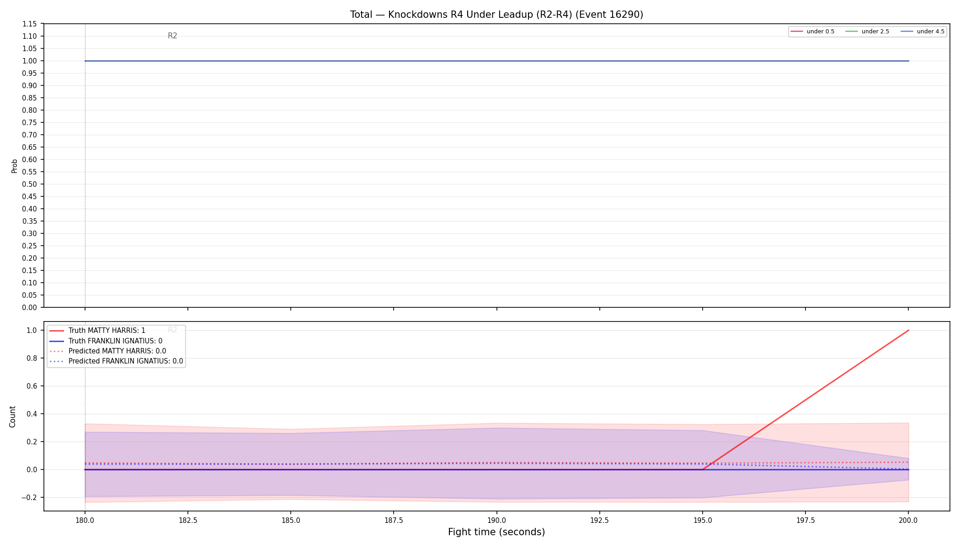This screenshot has height=548, width=960.
Task: Click the 182.5 x-axis tick label
Action: (x=188, y=520)
